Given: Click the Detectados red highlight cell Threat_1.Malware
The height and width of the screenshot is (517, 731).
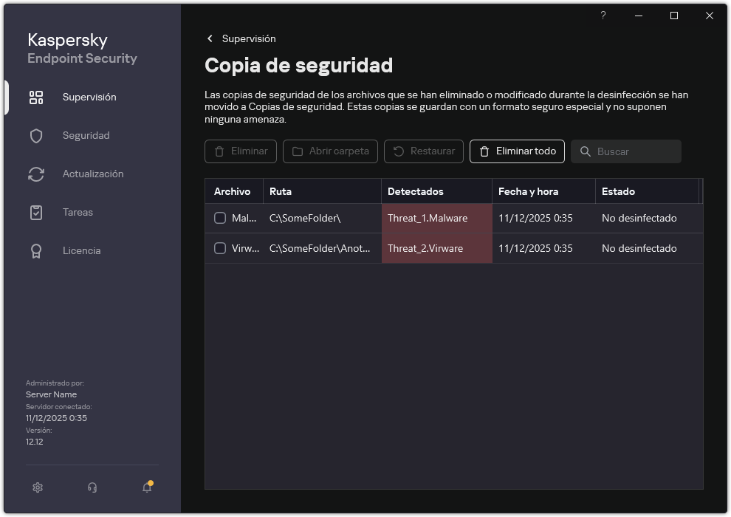Looking at the screenshot, I should (x=436, y=218).
